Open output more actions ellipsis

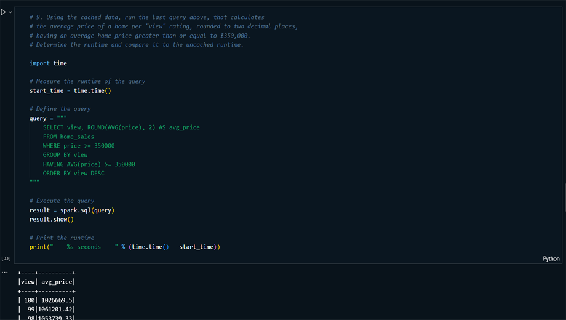coord(5,272)
